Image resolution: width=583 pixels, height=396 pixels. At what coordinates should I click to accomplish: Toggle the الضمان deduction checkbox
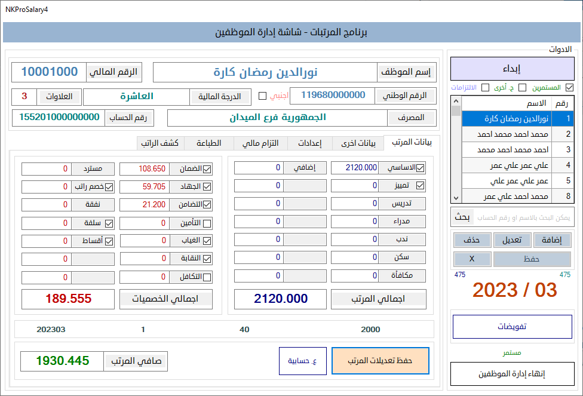pyautogui.click(x=207, y=169)
